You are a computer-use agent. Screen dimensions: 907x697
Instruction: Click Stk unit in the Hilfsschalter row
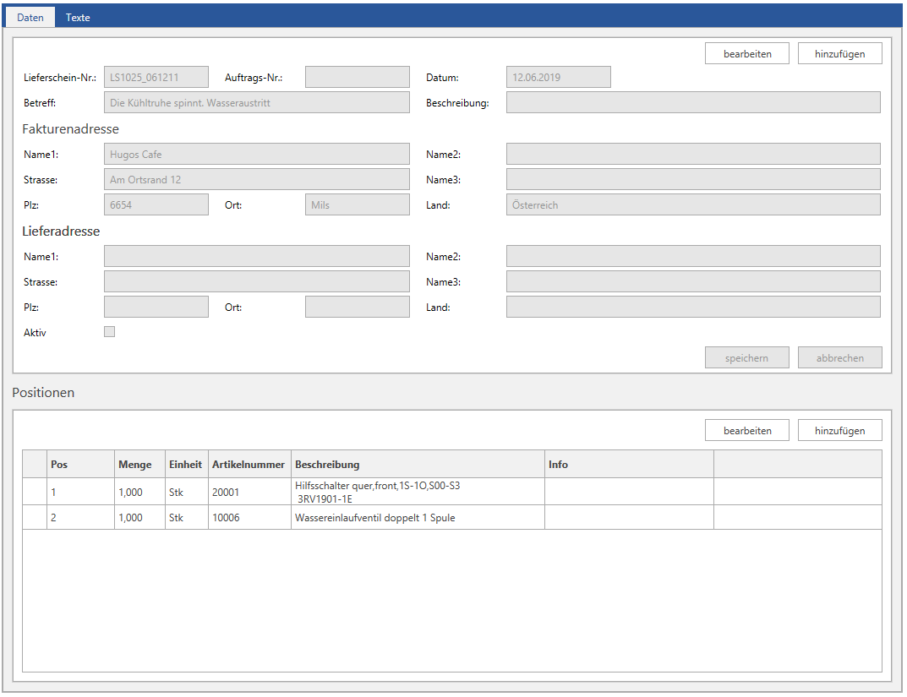[187, 492]
